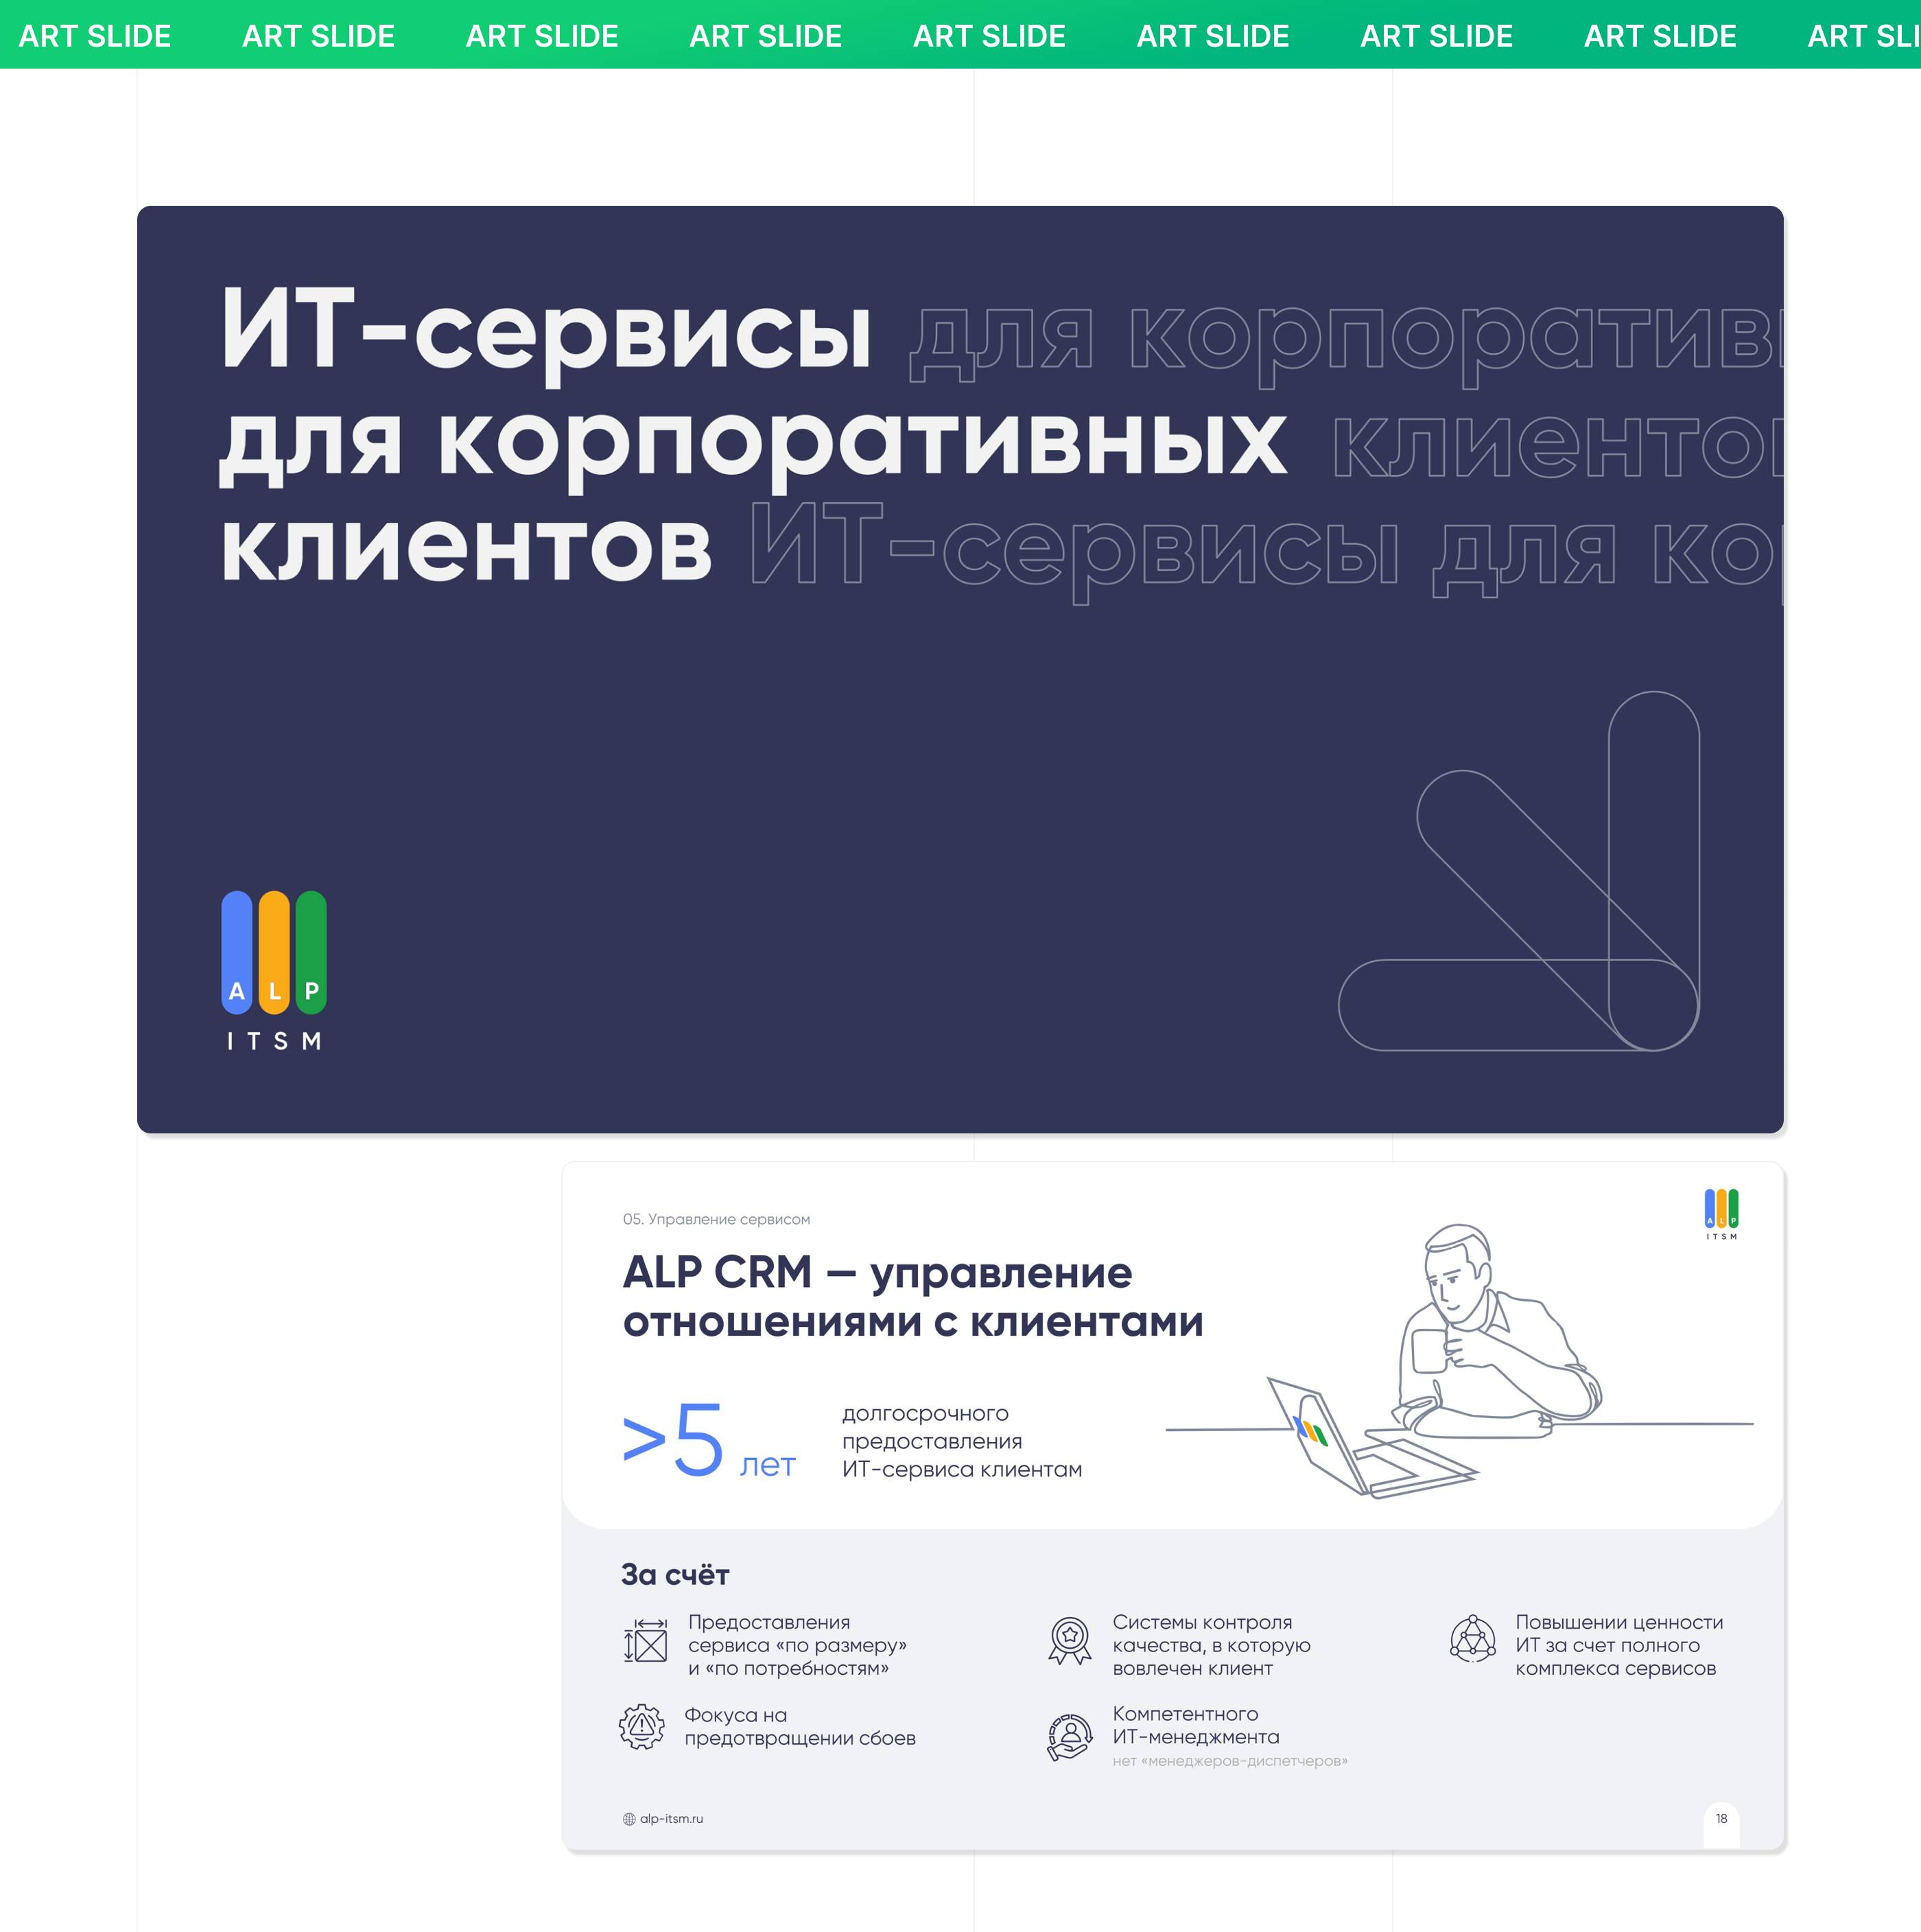Click the IT manager person icon

point(1069,1736)
